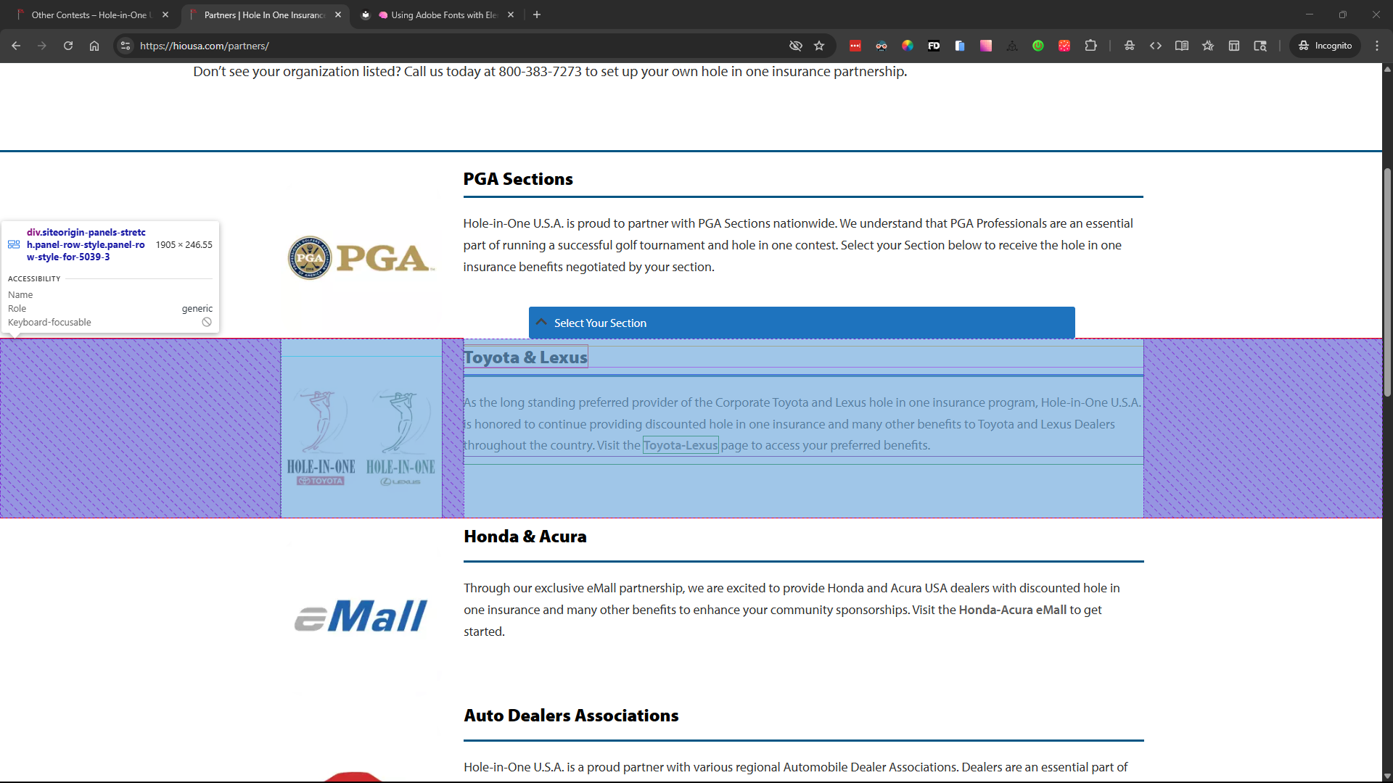Click the address bar URL
Screen dimensions: 1393x783
pos(205,46)
